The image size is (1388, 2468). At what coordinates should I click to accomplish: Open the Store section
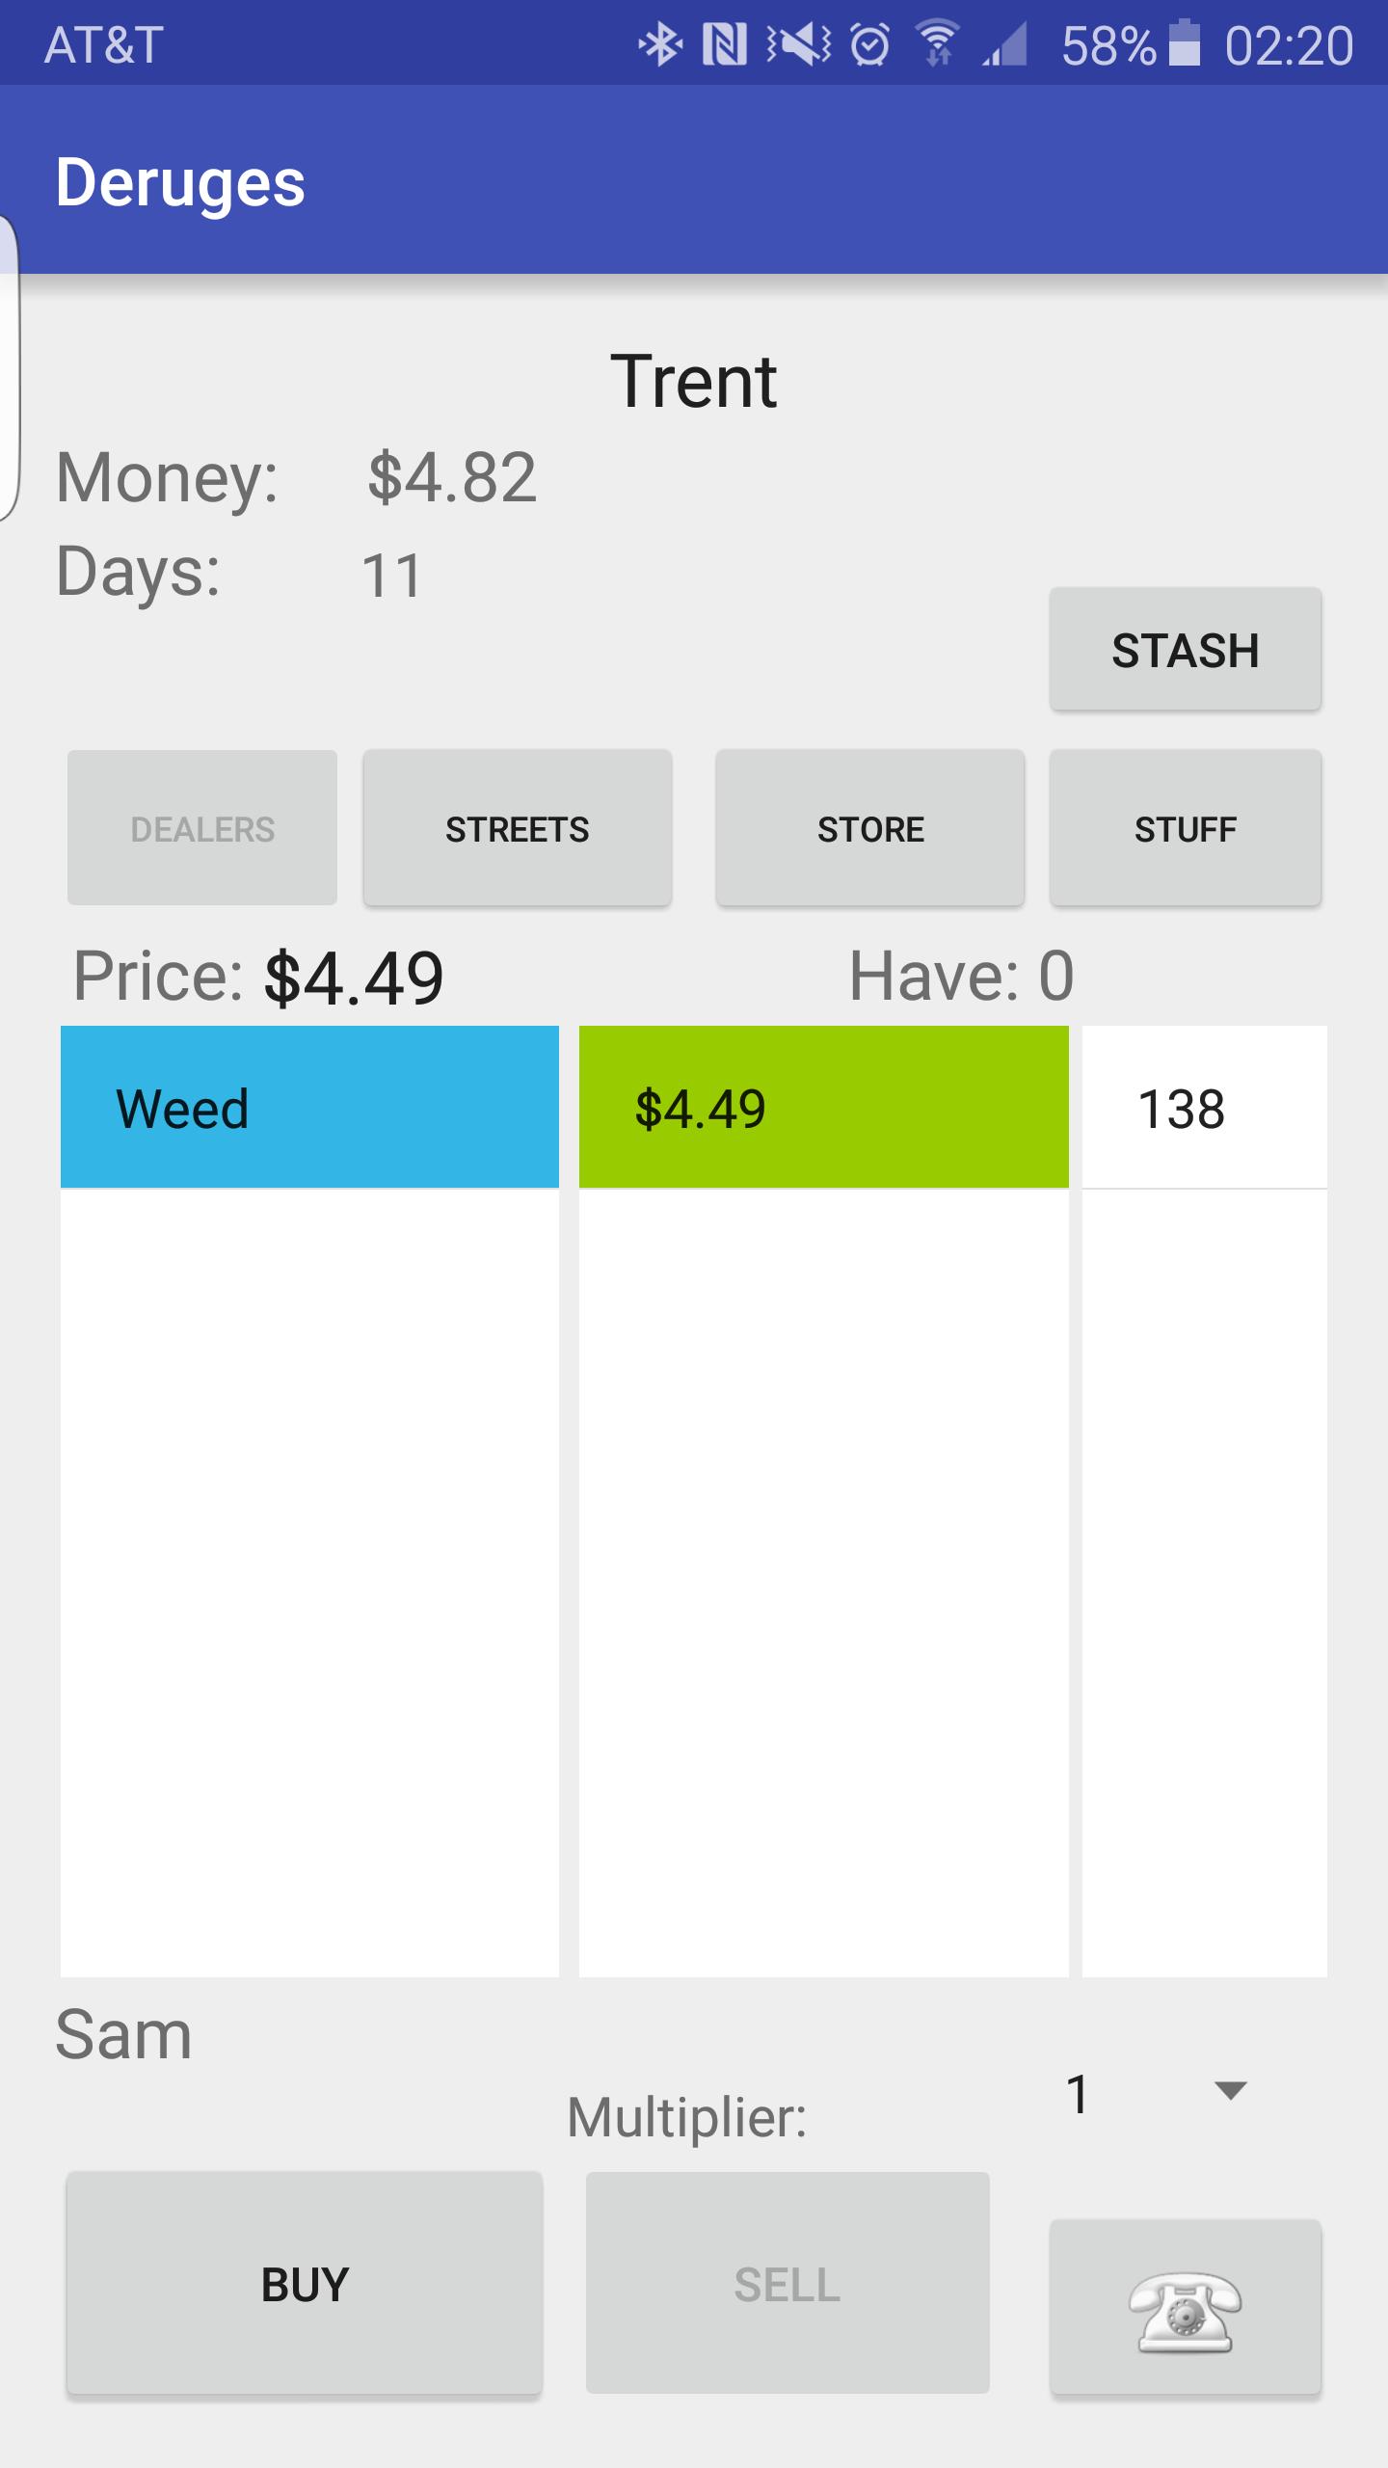pos(869,828)
